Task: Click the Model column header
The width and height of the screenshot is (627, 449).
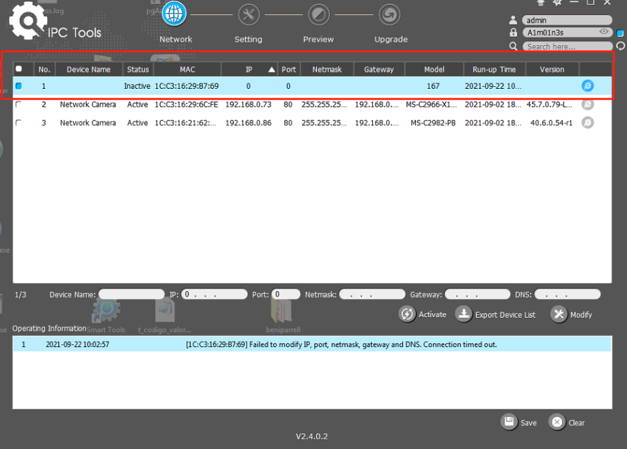Action: click(434, 70)
